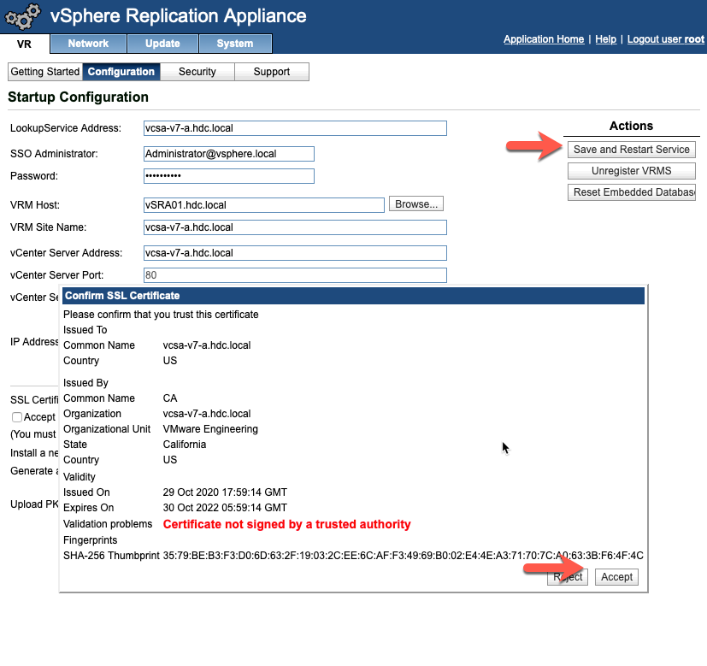The width and height of the screenshot is (707, 666).
Task: Click Reject in the SSL certificate dialog
Action: tap(567, 577)
